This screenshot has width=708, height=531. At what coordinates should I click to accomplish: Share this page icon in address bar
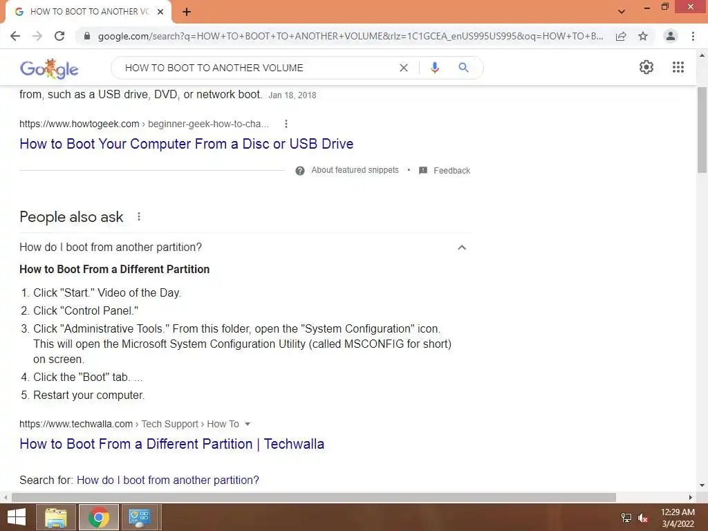621,36
